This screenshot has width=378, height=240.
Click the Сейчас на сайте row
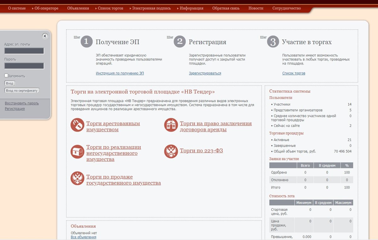pos(311,126)
